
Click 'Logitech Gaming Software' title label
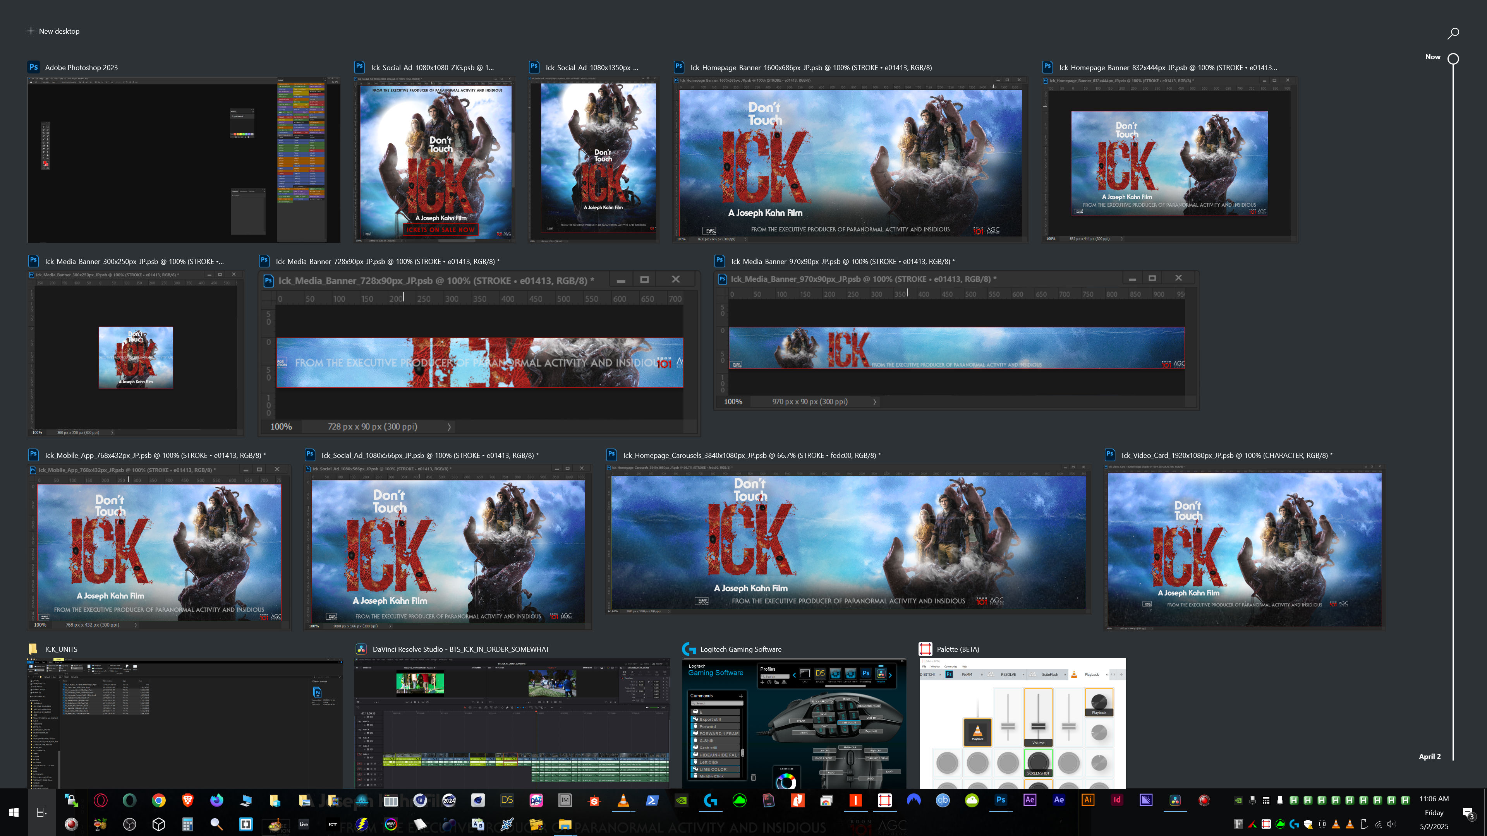741,649
